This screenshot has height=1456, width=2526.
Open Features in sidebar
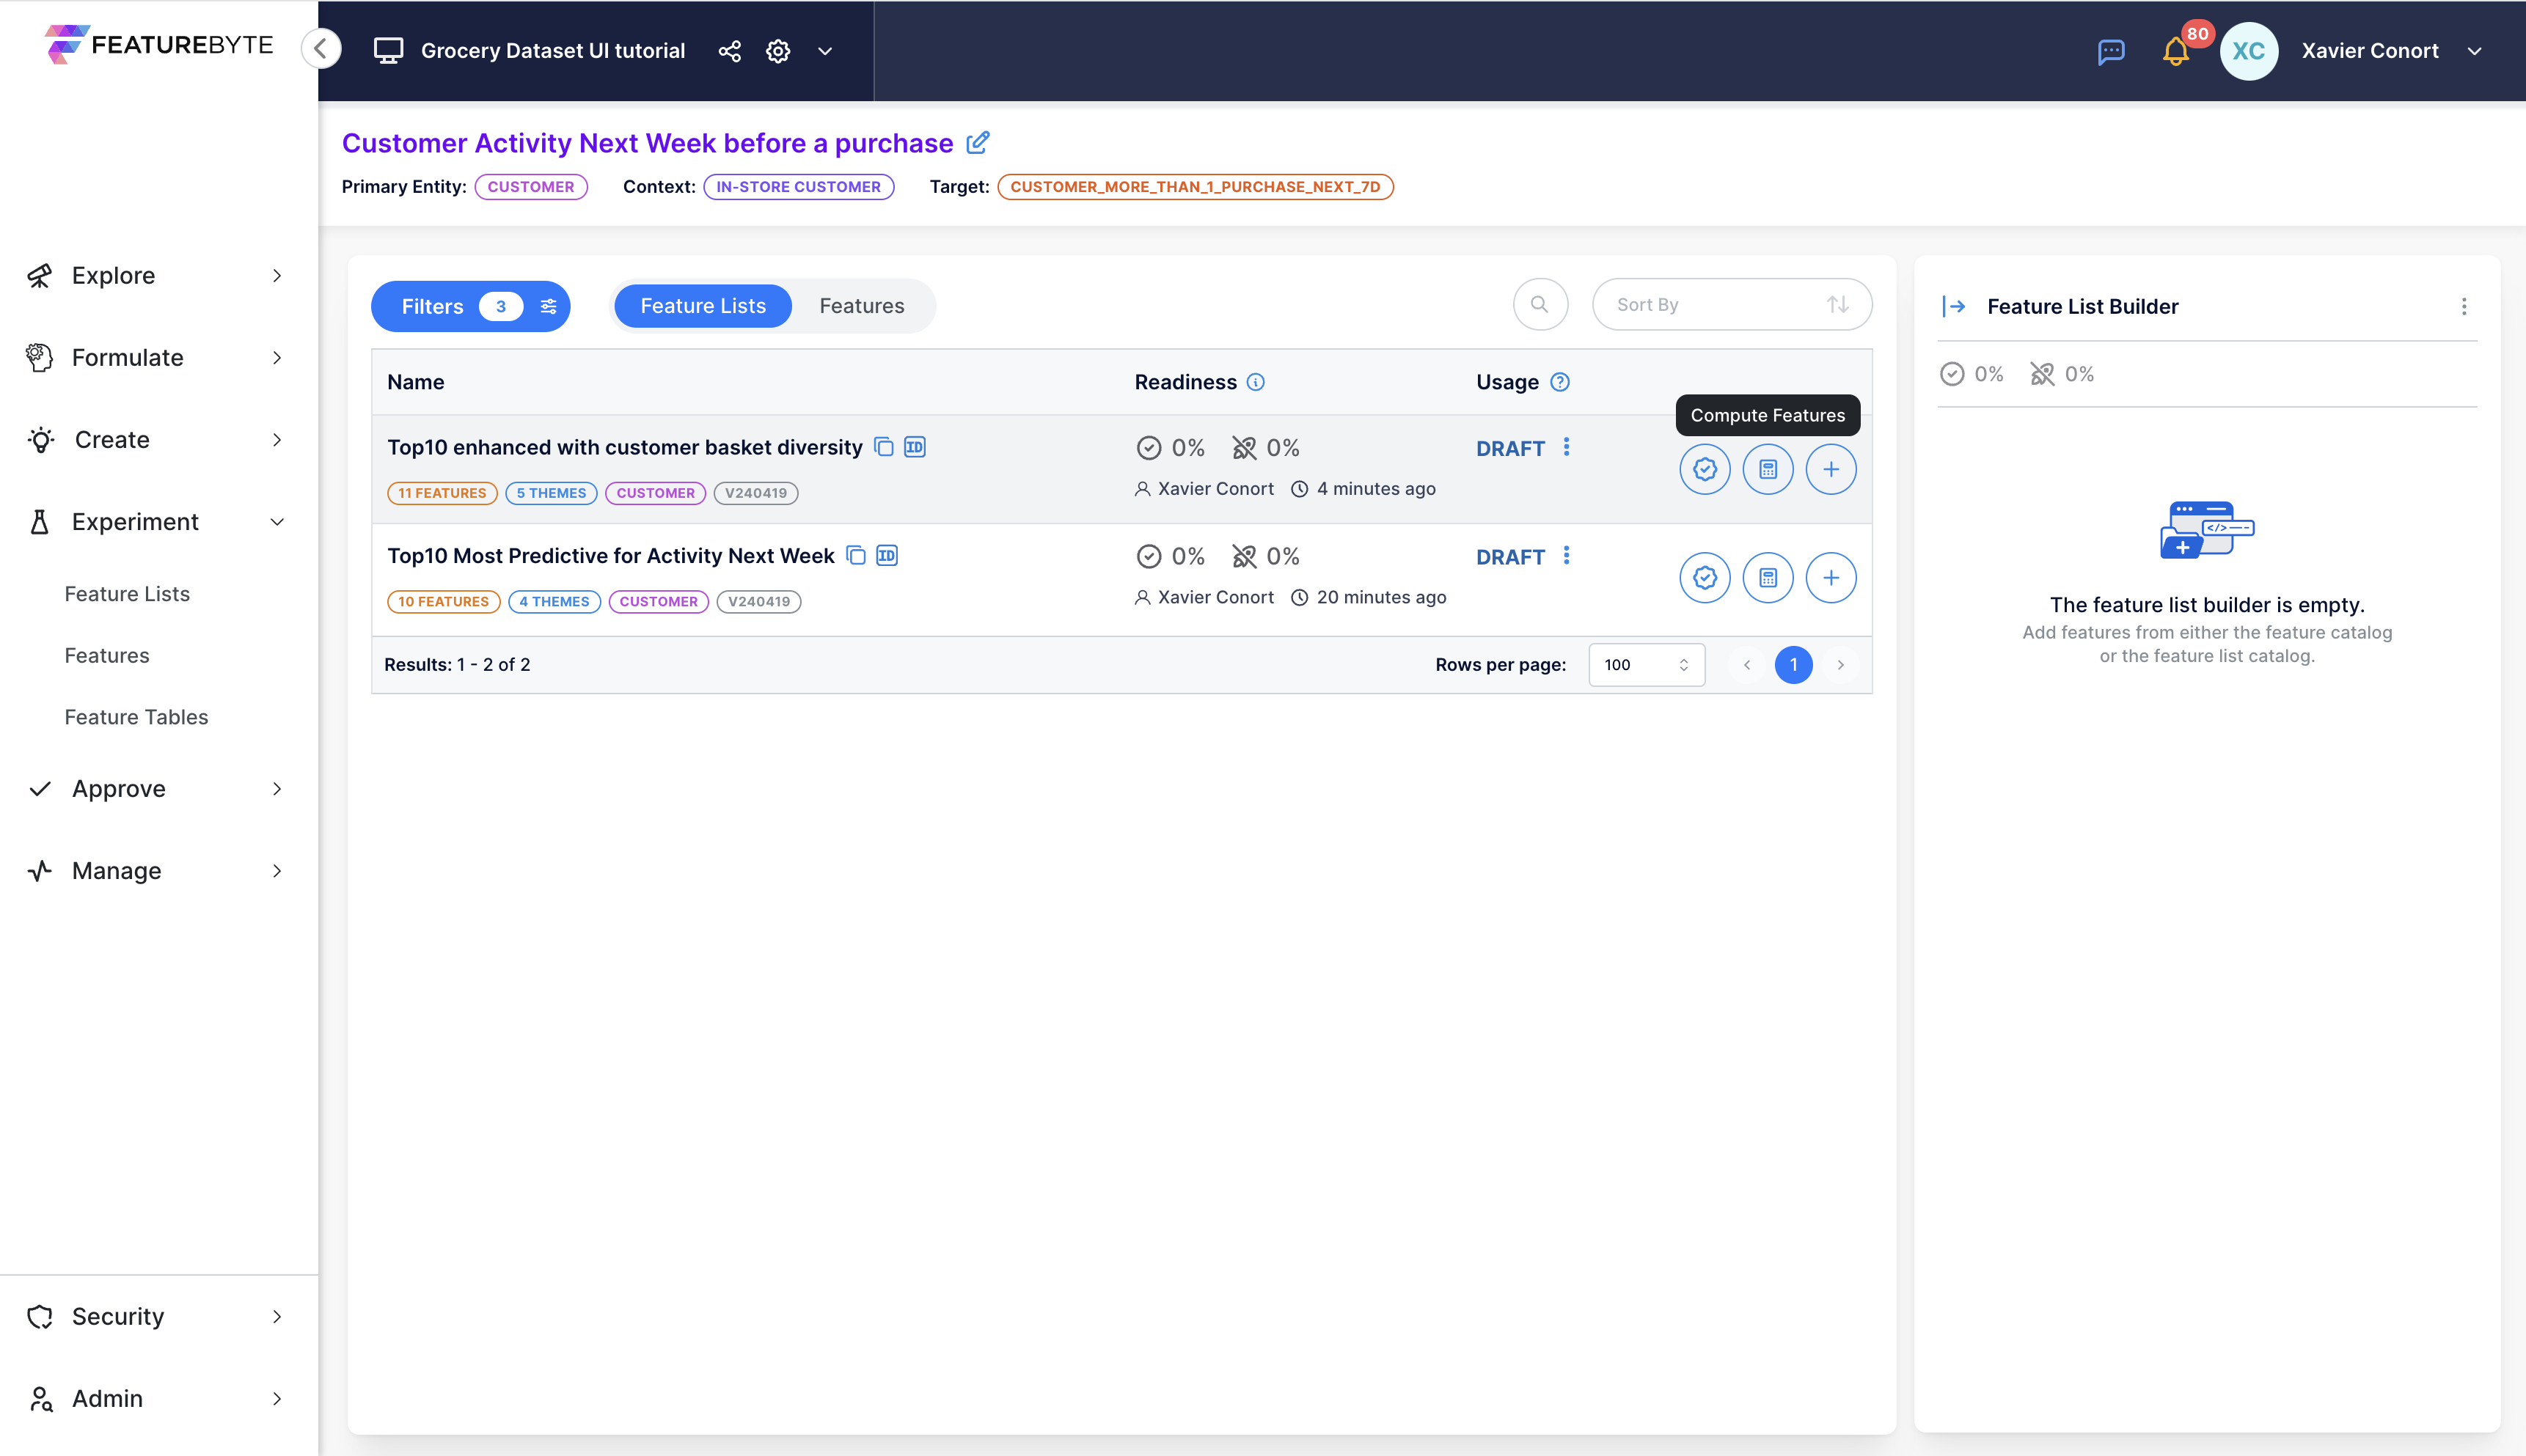tap(107, 655)
